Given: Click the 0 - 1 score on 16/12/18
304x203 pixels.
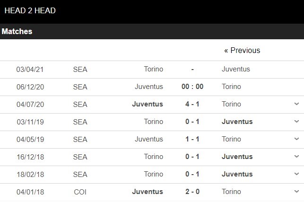Looking at the screenshot, I should click(192, 157).
